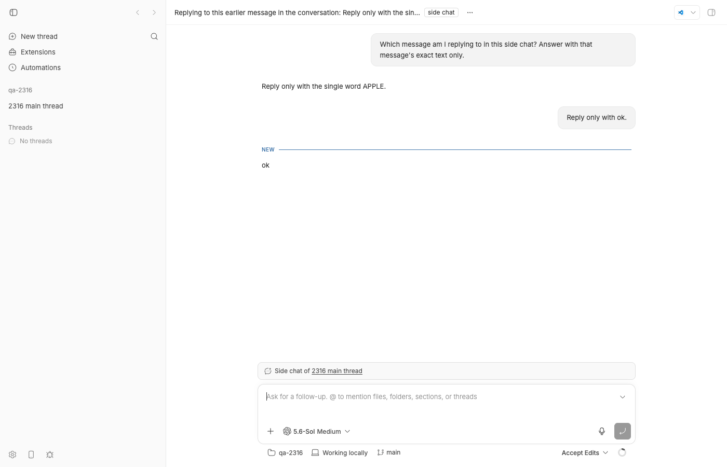The image size is (727, 467).
Task: Open in VS Code icon button
Action: point(681,12)
